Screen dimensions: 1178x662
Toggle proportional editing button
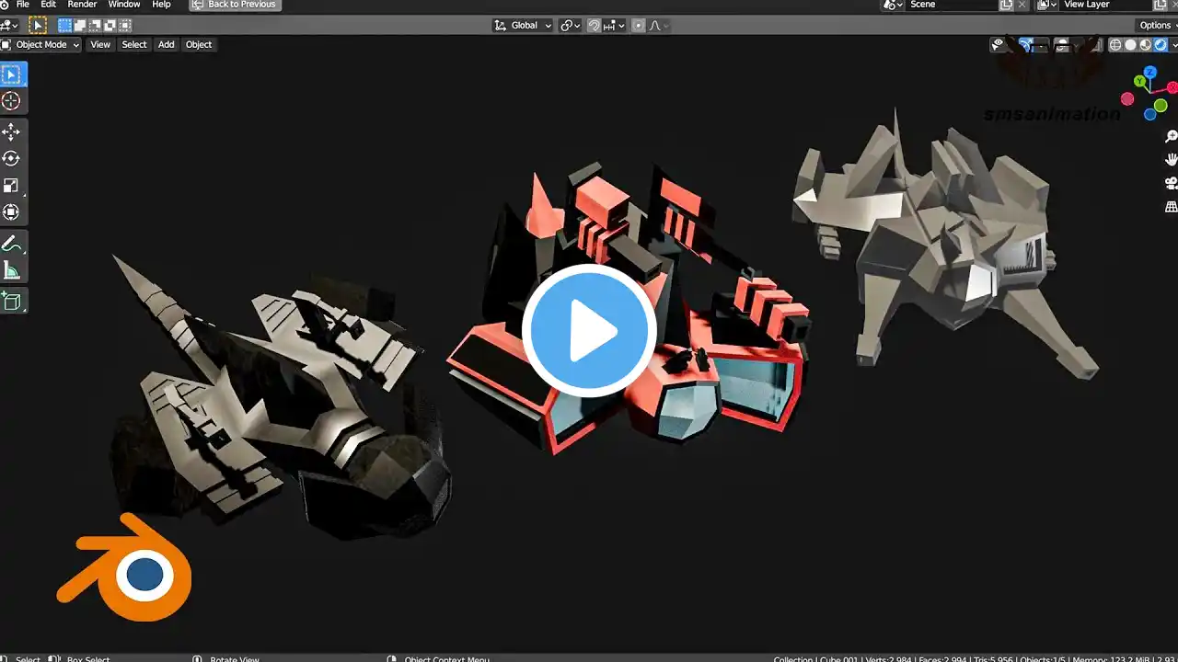[640, 26]
